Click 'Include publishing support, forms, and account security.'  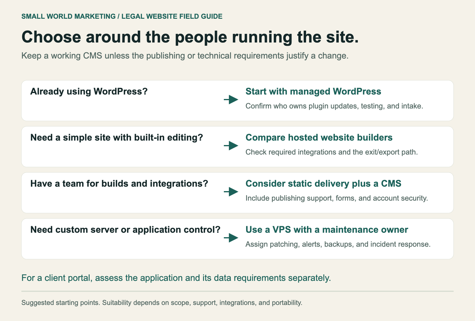[337, 198]
